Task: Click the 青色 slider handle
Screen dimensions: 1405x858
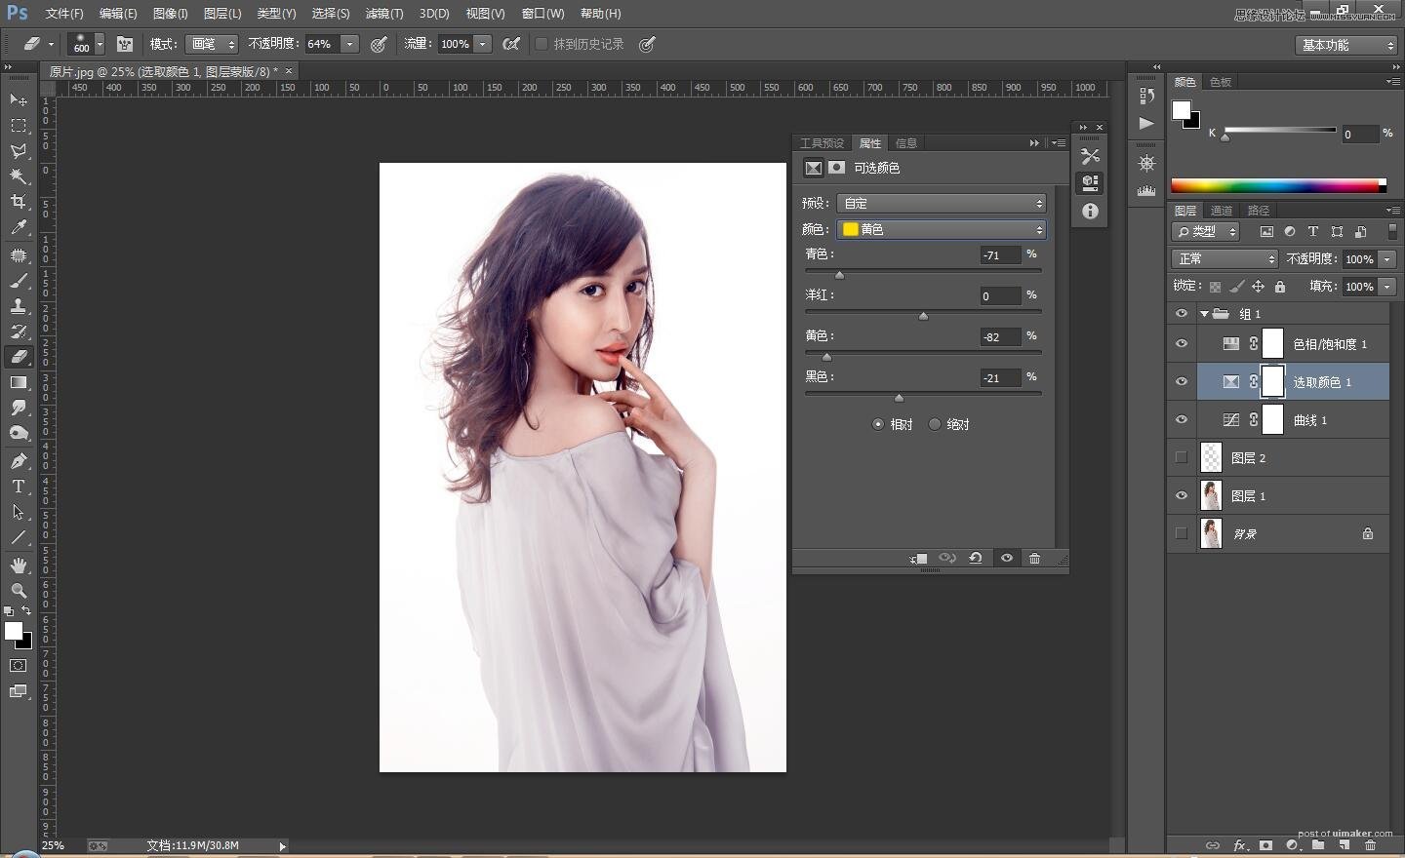Action: (x=839, y=275)
